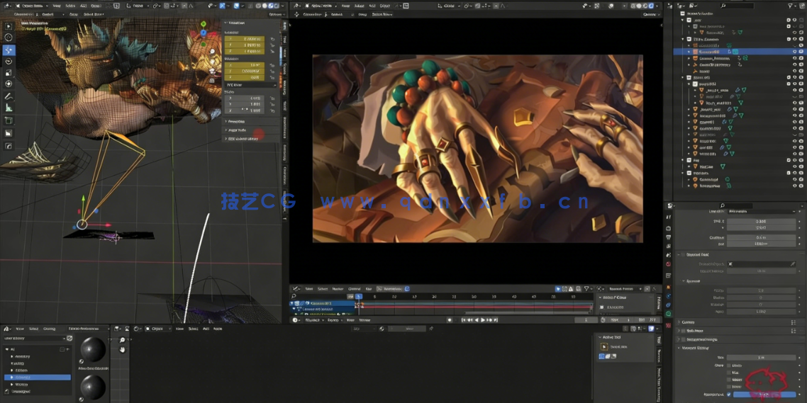The image size is (807, 403).
Task: Open the Marker menu in the timeline
Action: point(338,289)
